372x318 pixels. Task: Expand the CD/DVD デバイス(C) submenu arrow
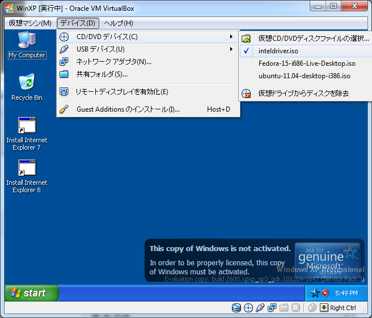point(231,36)
